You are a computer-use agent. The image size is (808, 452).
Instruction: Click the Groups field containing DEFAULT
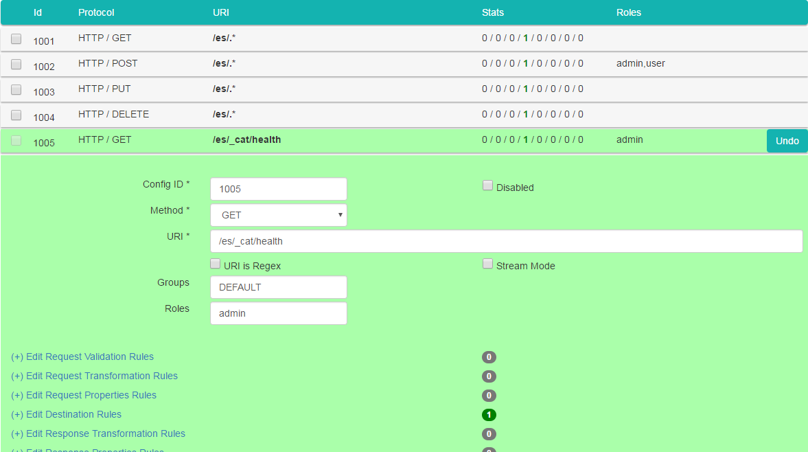(278, 287)
